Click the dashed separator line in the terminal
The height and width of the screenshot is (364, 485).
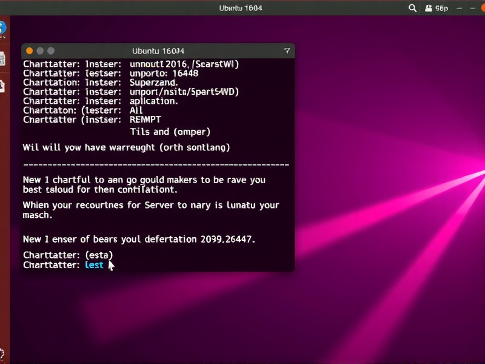155,163
